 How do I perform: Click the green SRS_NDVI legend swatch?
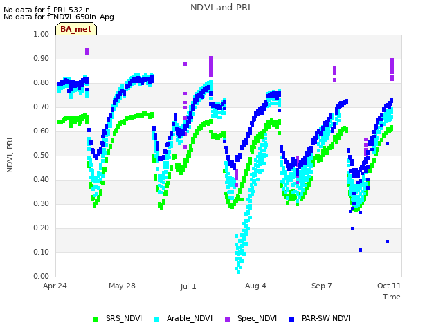[x=96, y=319]
